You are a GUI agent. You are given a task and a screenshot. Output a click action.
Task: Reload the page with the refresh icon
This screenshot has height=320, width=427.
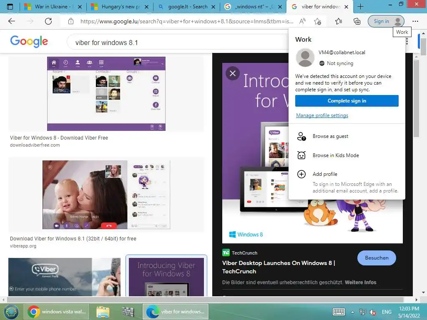pos(48,21)
